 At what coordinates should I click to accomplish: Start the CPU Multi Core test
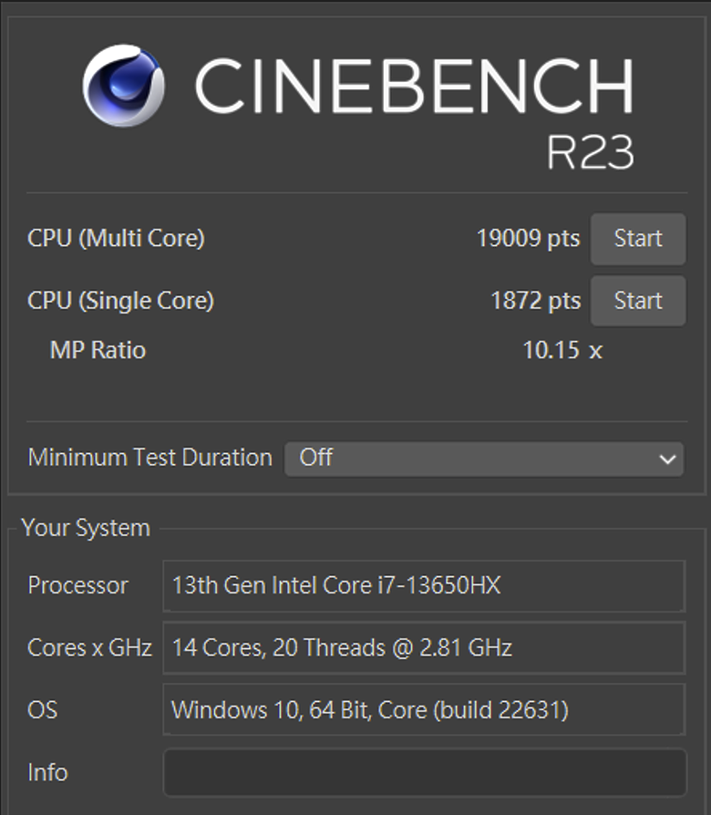point(638,239)
